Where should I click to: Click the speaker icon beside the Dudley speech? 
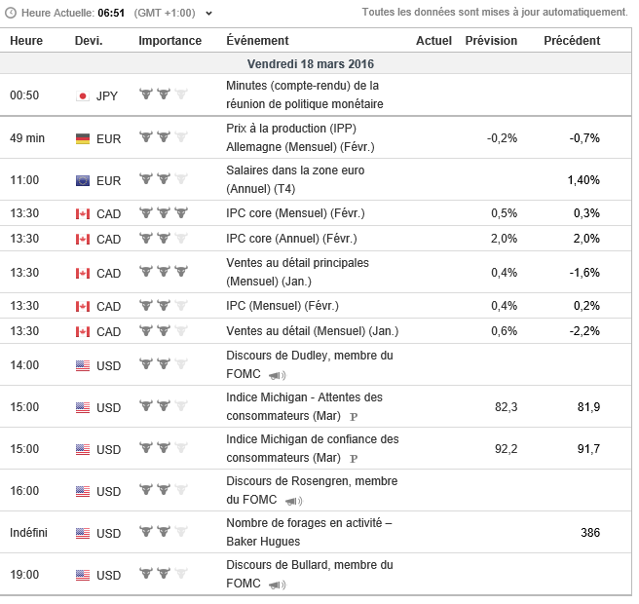[278, 375]
